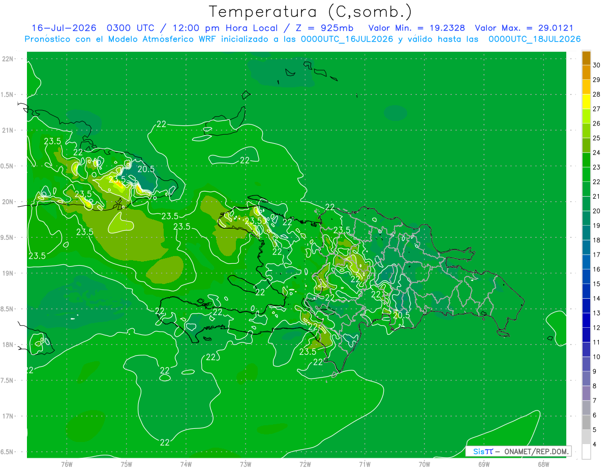610x471 pixels.
Task: Click the color bar label "20"
Action: 597,211
